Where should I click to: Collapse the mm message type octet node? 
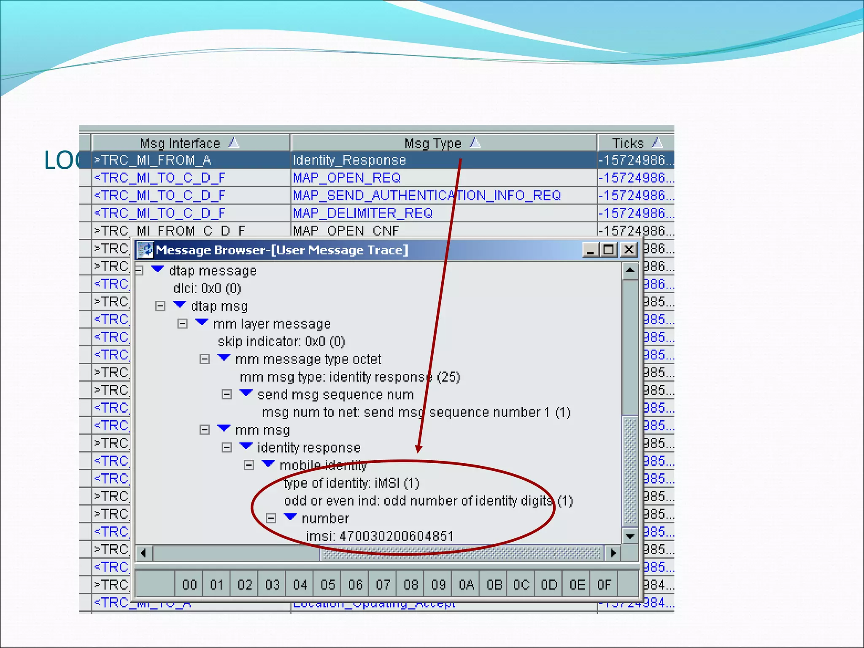tap(205, 359)
